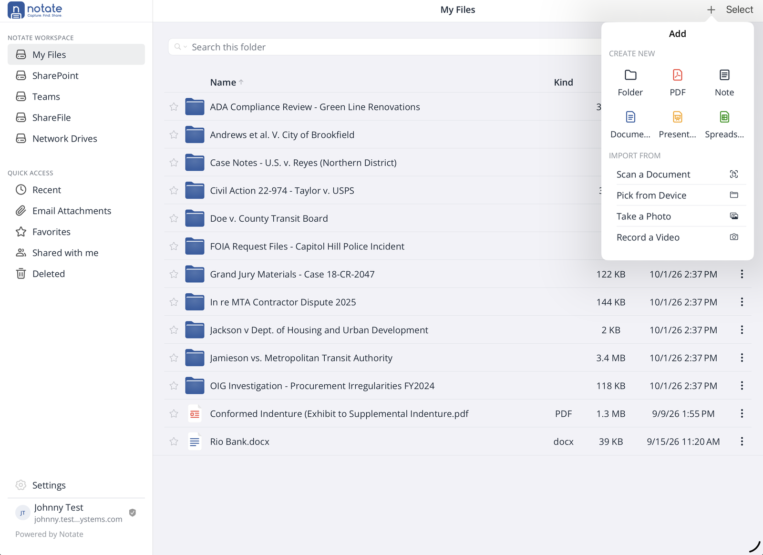Create a new Presentation file
The width and height of the screenshot is (763, 555).
point(677,124)
